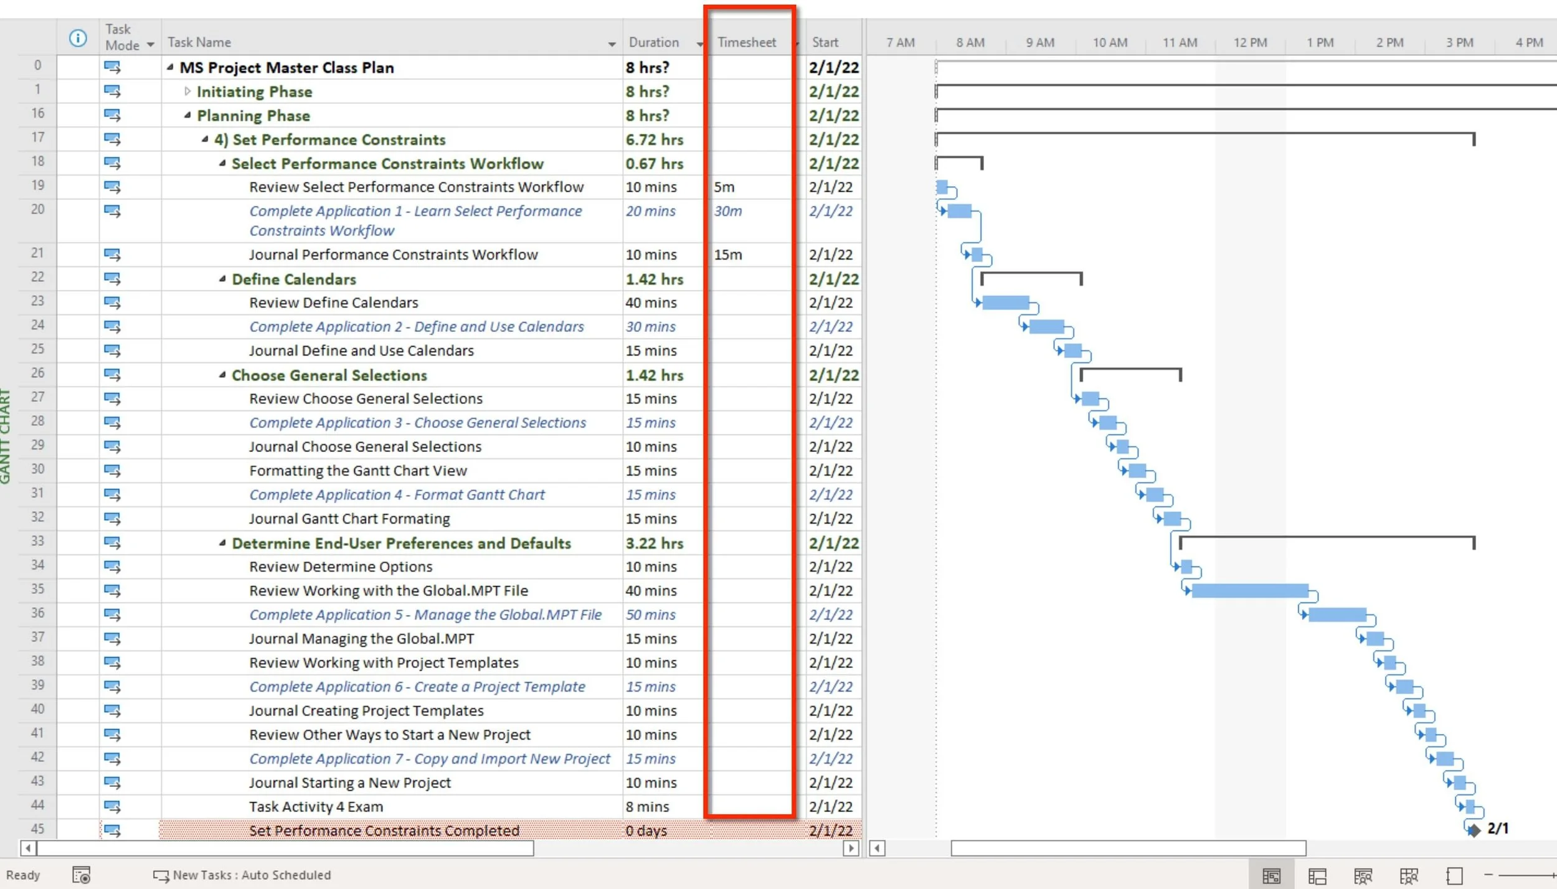Open the Task Name column filter dropdown
This screenshot has width=1557, height=889.
(612, 44)
